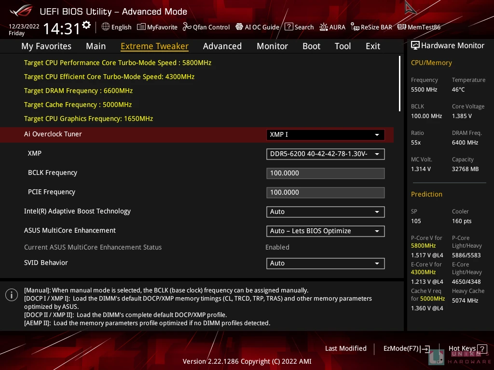Image resolution: width=494 pixels, height=370 pixels.
Task: Click the 5886/5583 P-Core prediction value
Action: pos(467,255)
